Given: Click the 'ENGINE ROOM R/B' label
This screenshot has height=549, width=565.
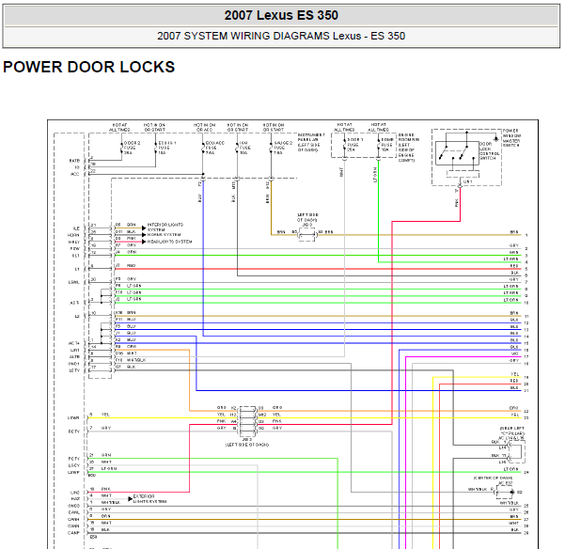Looking at the screenshot, I should coord(409,148).
